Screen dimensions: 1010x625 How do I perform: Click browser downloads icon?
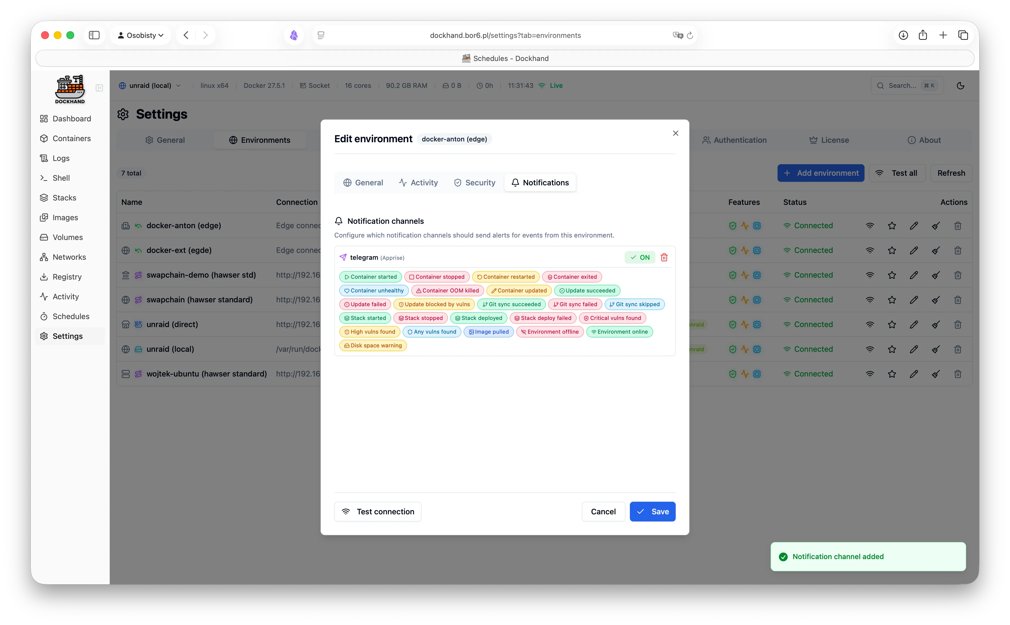903,35
